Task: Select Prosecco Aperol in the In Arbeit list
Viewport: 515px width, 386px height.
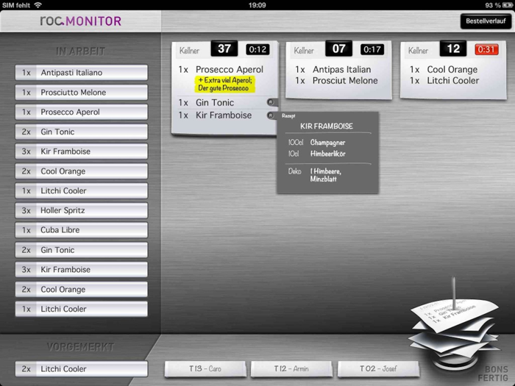Action: point(82,112)
